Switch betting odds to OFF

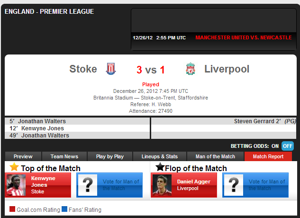[x=288, y=146]
